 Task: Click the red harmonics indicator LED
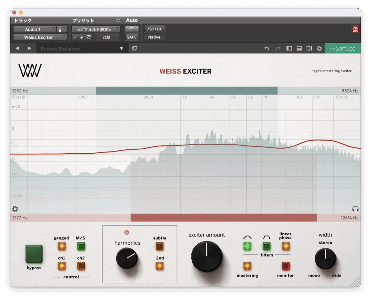126,232
